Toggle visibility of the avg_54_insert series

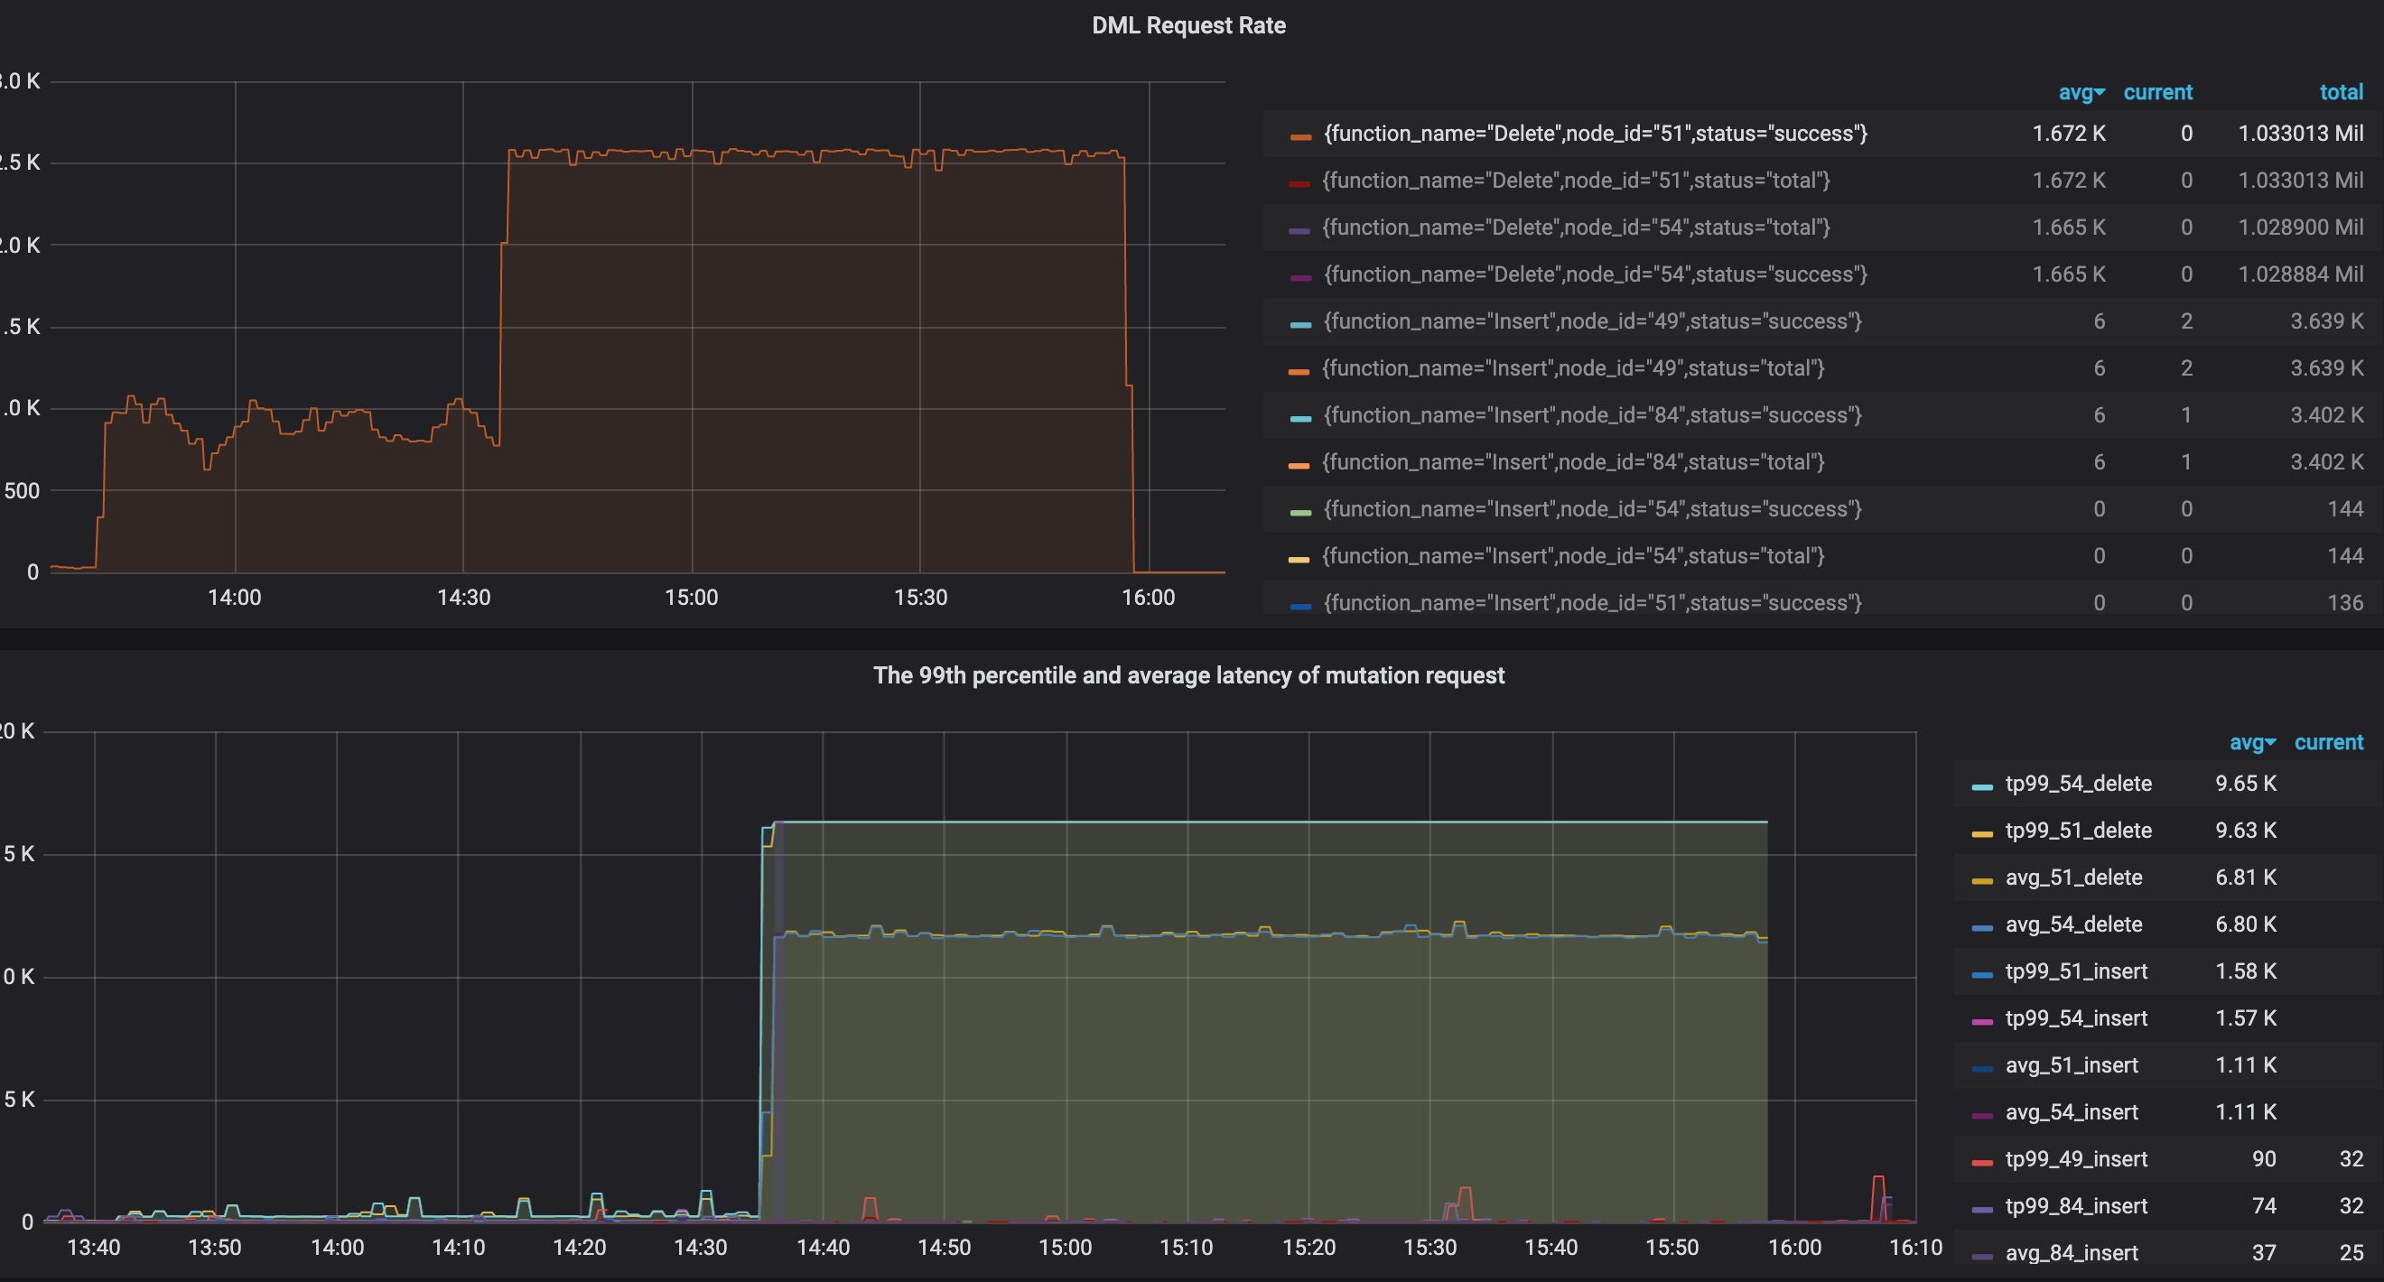click(x=2072, y=1111)
